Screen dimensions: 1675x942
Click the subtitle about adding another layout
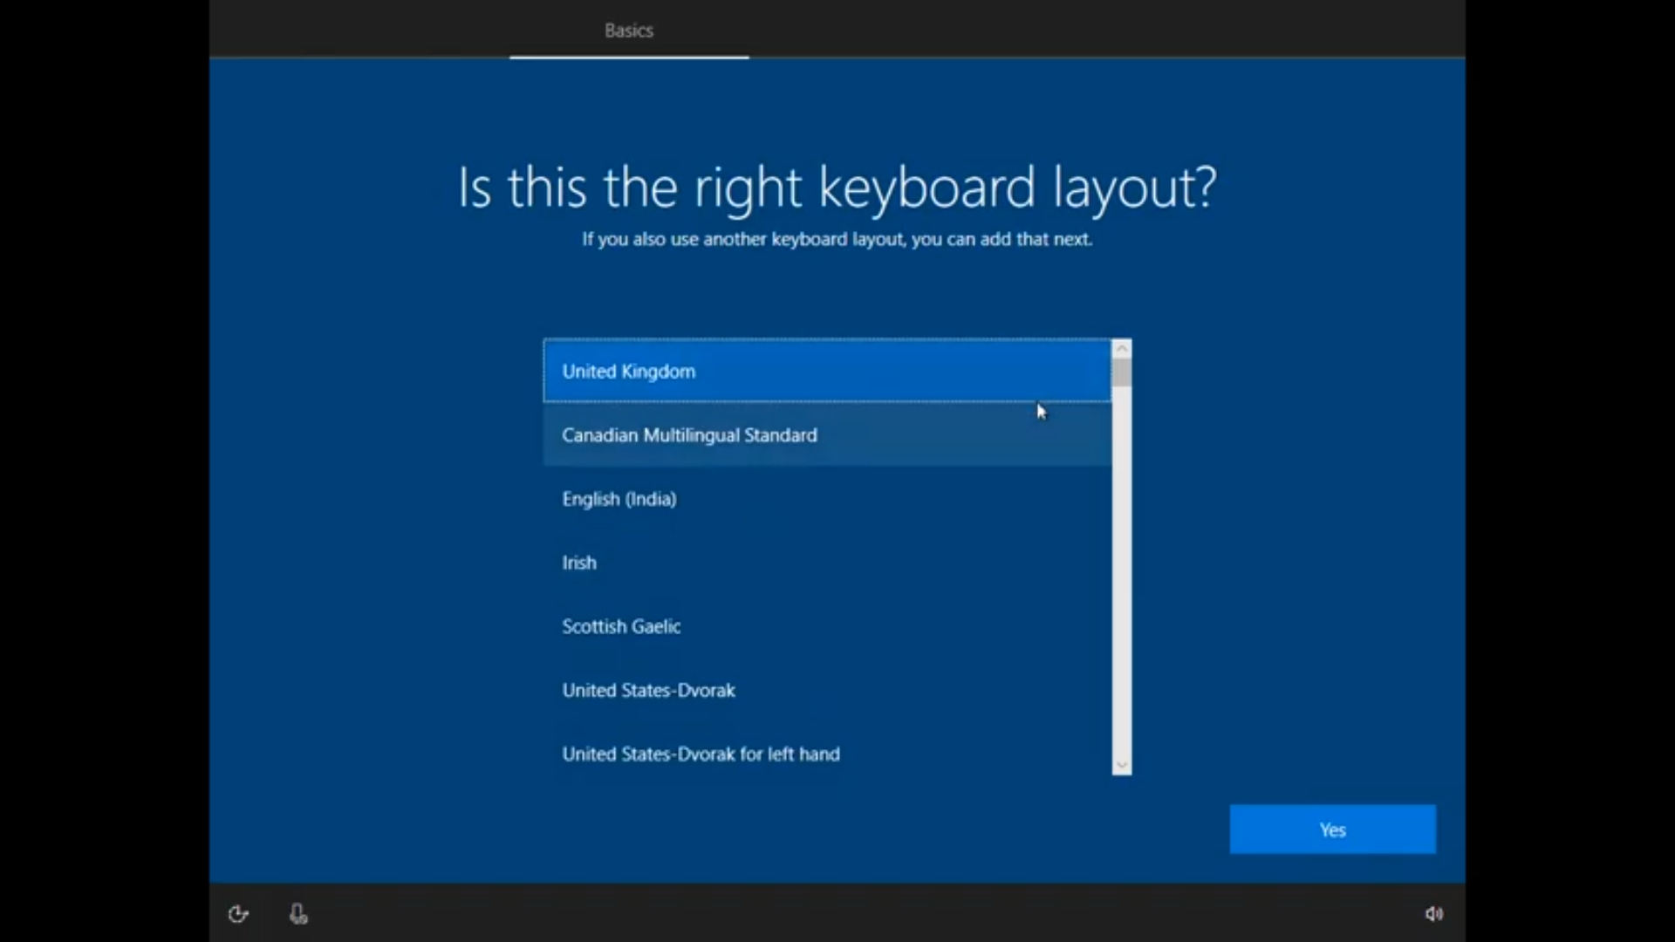click(837, 239)
